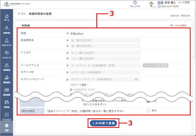The width and height of the screenshot is (196, 136).
Task: Click the メール送信確認 button
Action: tap(155, 65)
